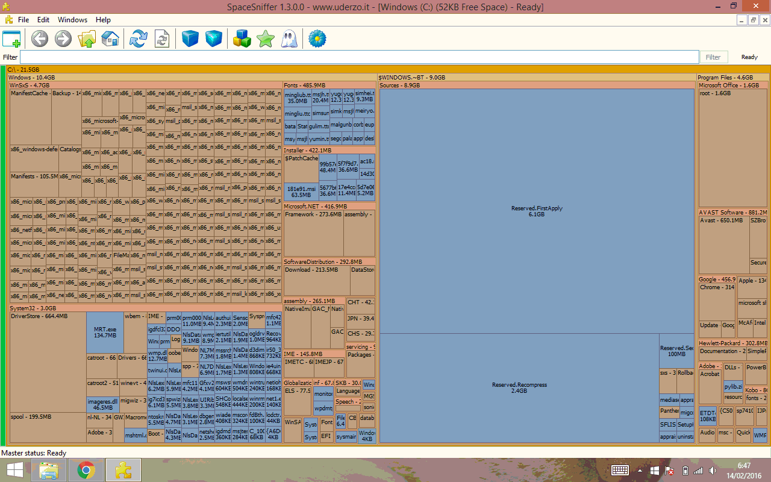Open the Help menu

click(x=103, y=20)
